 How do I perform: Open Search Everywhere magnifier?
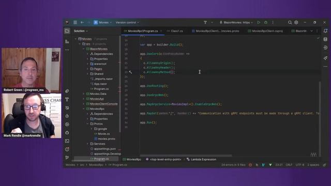click(x=290, y=22)
